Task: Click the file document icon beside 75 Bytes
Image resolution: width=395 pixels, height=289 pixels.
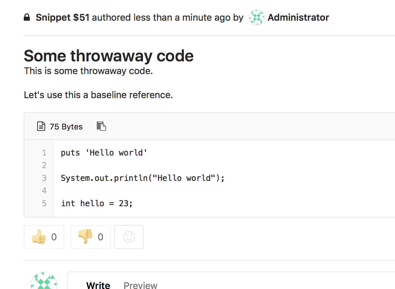Action: click(41, 126)
